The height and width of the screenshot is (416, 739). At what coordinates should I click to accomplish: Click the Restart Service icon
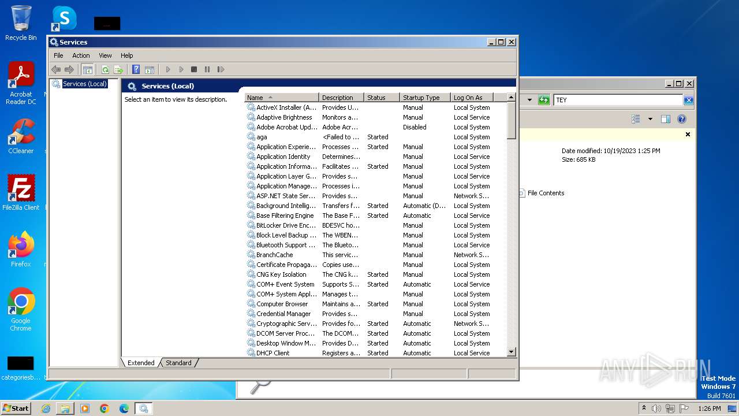(221, 69)
